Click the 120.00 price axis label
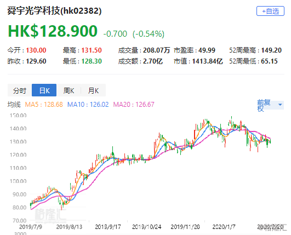Screen dimensions: 291x235 tap(18, 155)
